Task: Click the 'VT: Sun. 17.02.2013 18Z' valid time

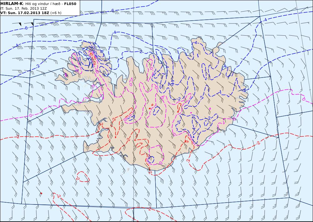Action: [24, 13]
